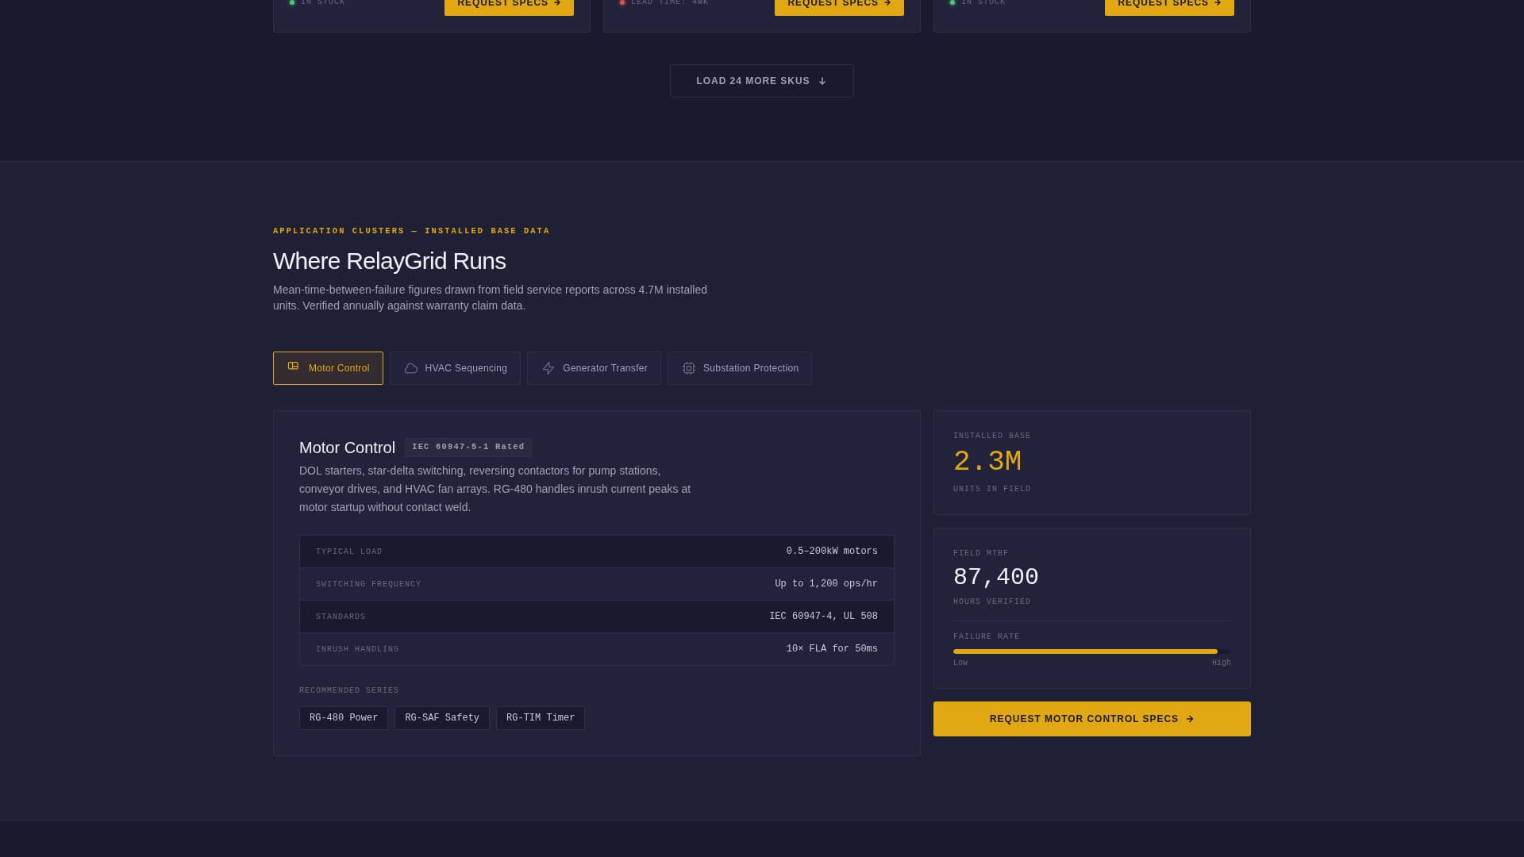Screen dimensions: 1524x857
Task: Click the green in-stock indicator dot on the left card
Action: pos(293,2)
